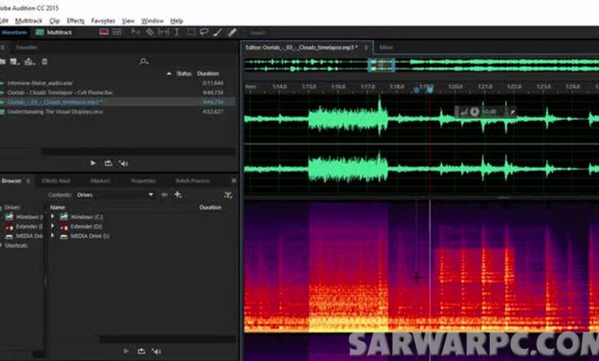Toggle spectral frequency display button in toolbar
The image size is (599, 361).
[x=104, y=32]
